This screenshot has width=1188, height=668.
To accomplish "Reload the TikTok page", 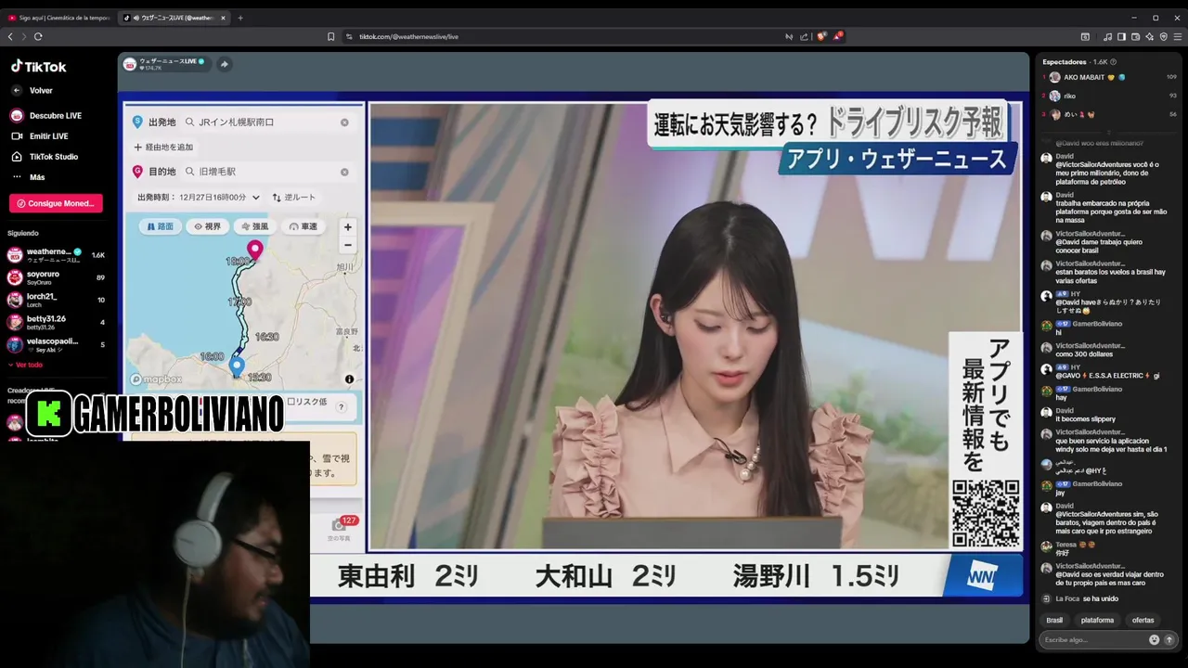I will (x=38, y=36).
